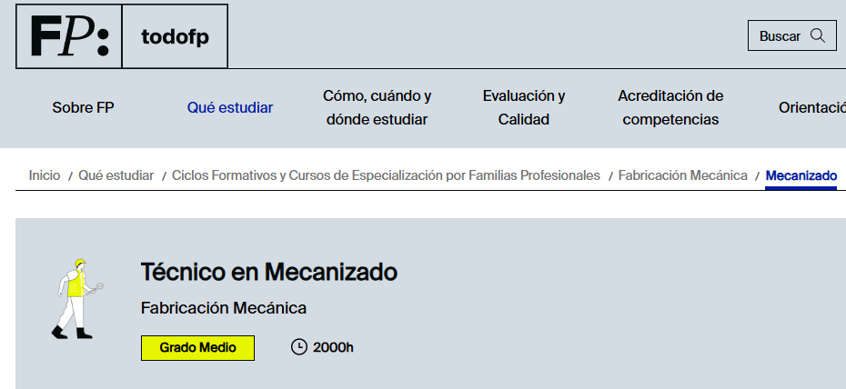
Task: Open the Sobre FP menu
Action: [84, 107]
